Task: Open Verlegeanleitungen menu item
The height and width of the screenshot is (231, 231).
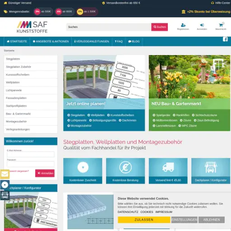Action: tap(92, 42)
